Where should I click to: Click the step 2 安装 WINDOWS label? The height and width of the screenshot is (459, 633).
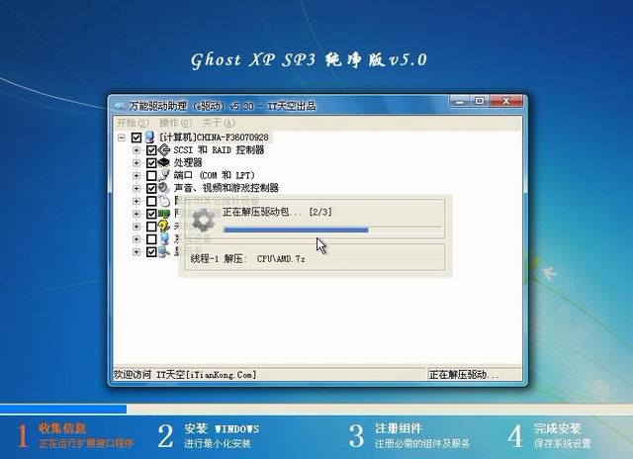222,428
